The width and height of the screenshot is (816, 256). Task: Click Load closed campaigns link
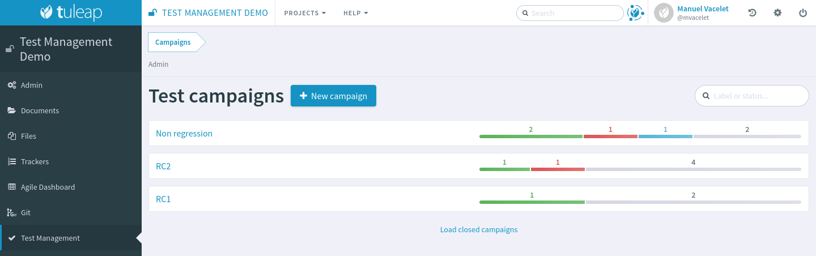tap(479, 229)
